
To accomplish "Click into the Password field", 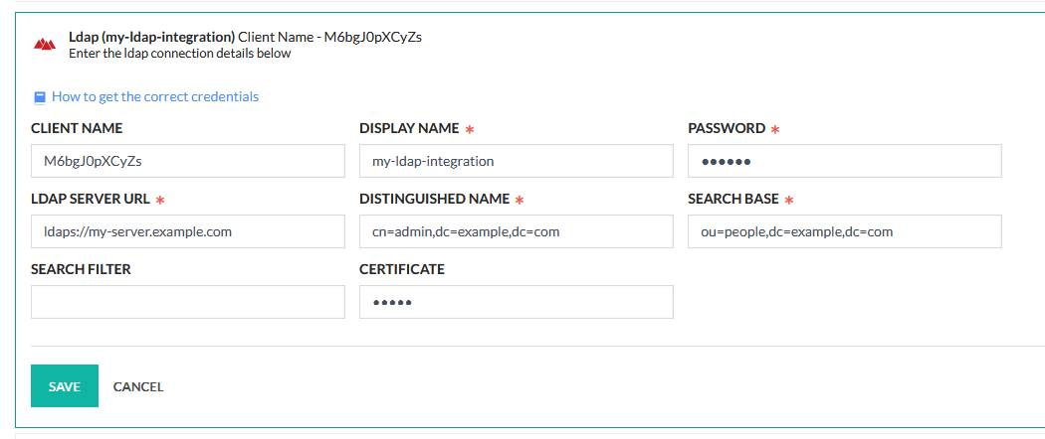I will tap(844, 161).
